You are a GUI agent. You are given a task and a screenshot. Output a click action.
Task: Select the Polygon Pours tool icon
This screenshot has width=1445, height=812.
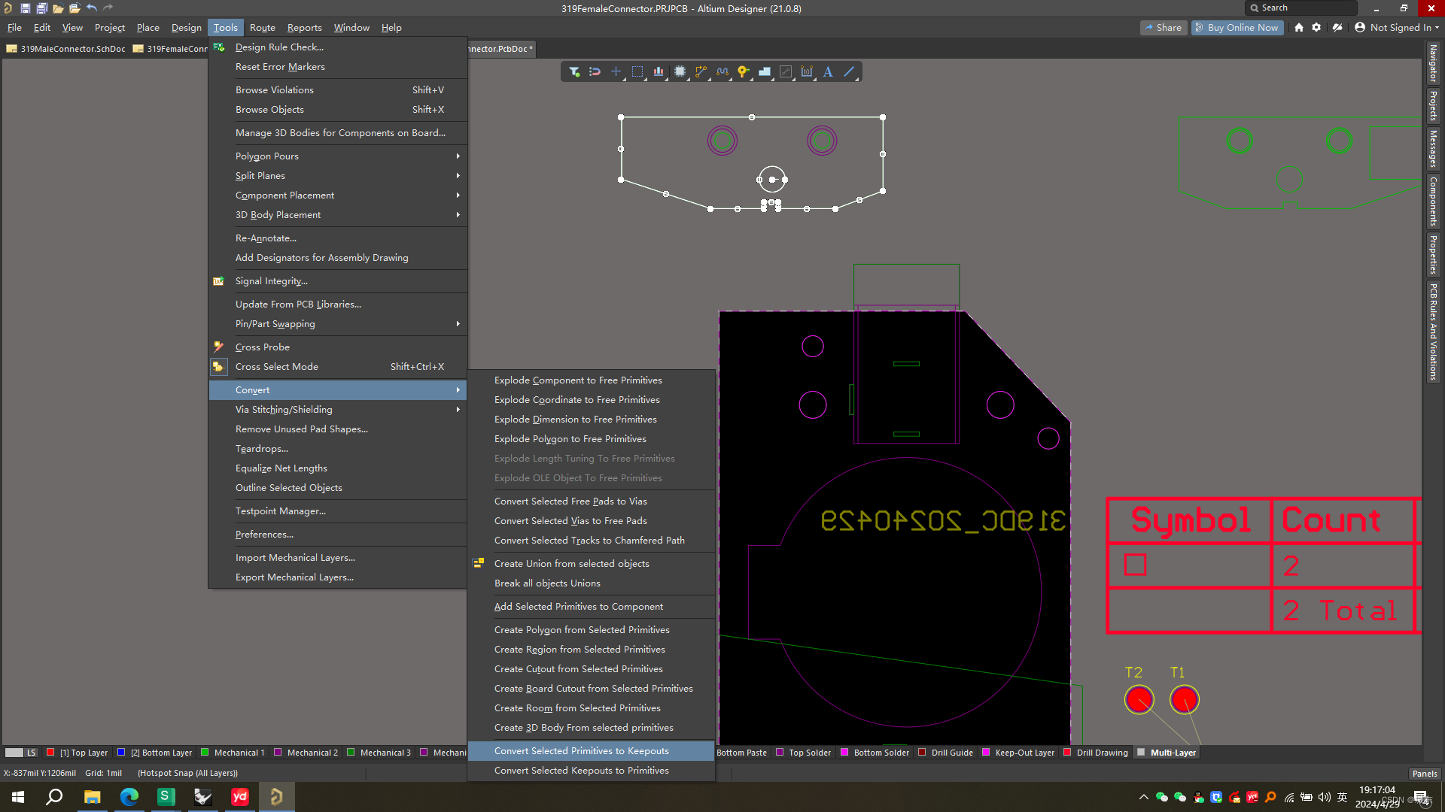pos(267,156)
